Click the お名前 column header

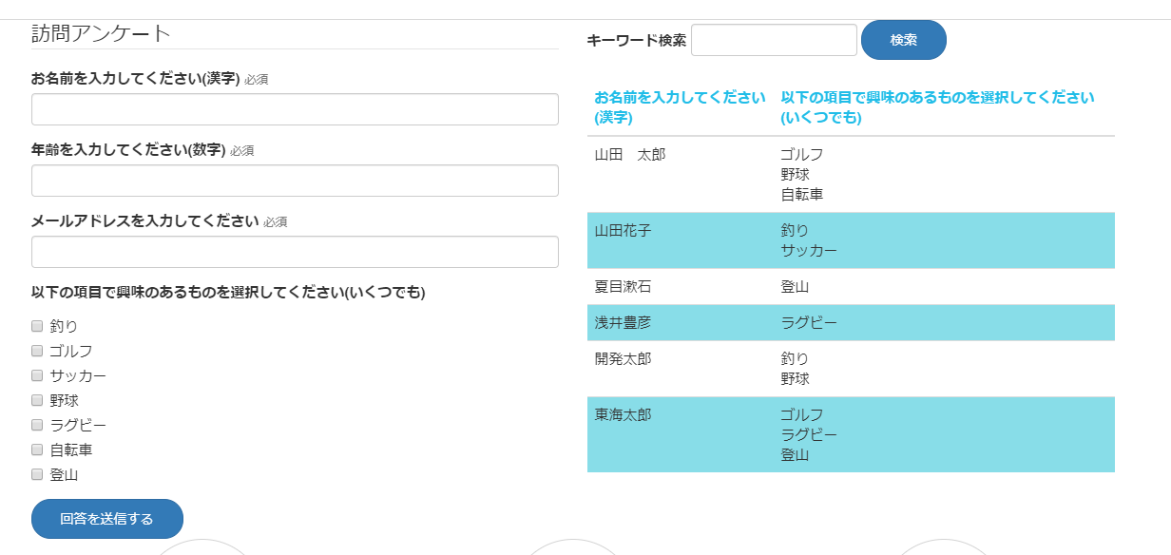(x=681, y=107)
